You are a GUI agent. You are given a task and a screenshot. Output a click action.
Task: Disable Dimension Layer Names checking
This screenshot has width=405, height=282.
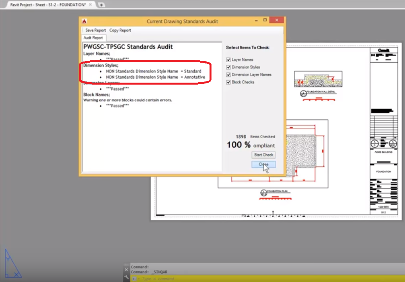(228, 74)
